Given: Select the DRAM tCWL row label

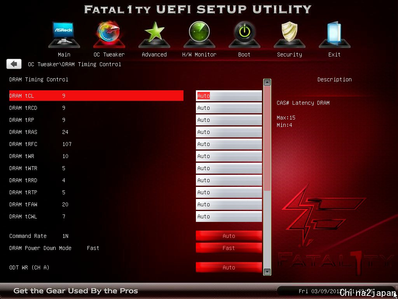Looking at the screenshot, I should (23, 216).
